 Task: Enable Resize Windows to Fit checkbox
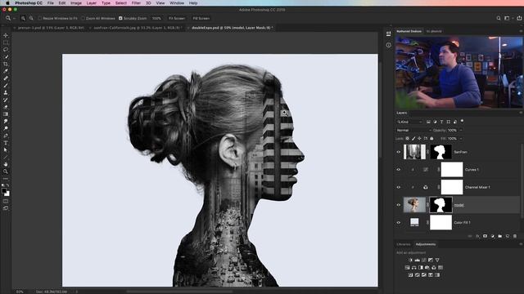tap(40, 18)
